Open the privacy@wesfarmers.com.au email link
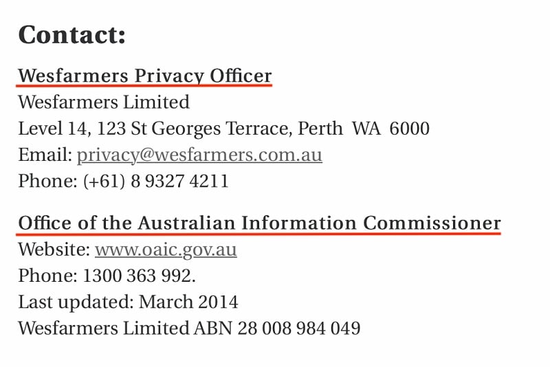550x367 pixels. pyautogui.click(x=199, y=155)
